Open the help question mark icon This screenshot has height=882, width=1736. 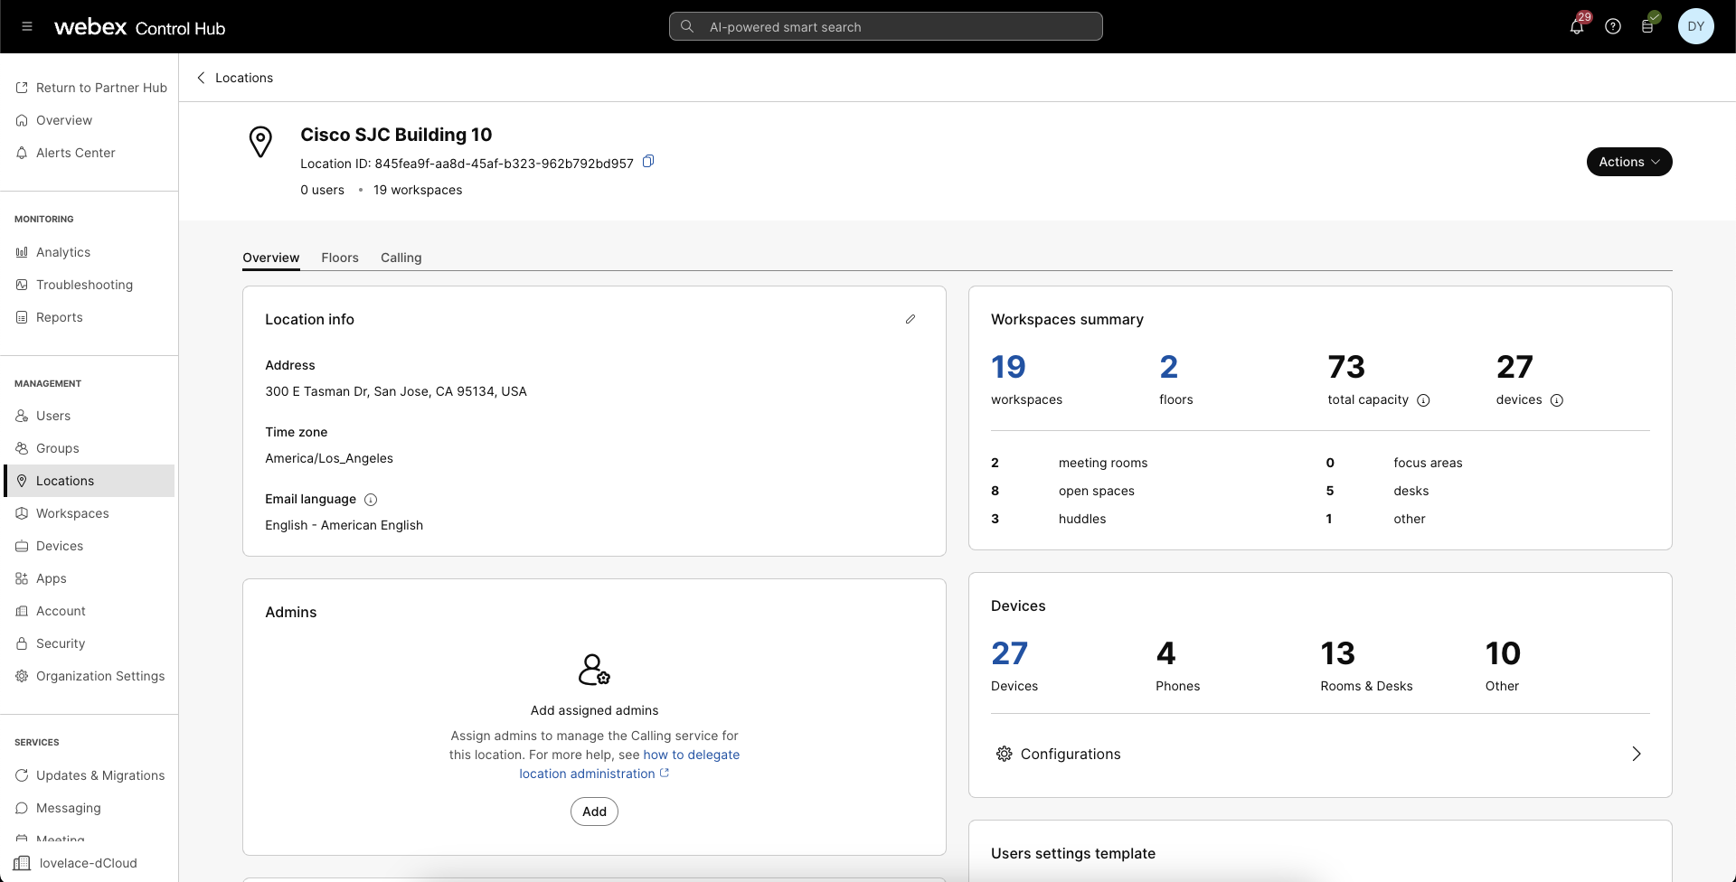click(x=1613, y=26)
